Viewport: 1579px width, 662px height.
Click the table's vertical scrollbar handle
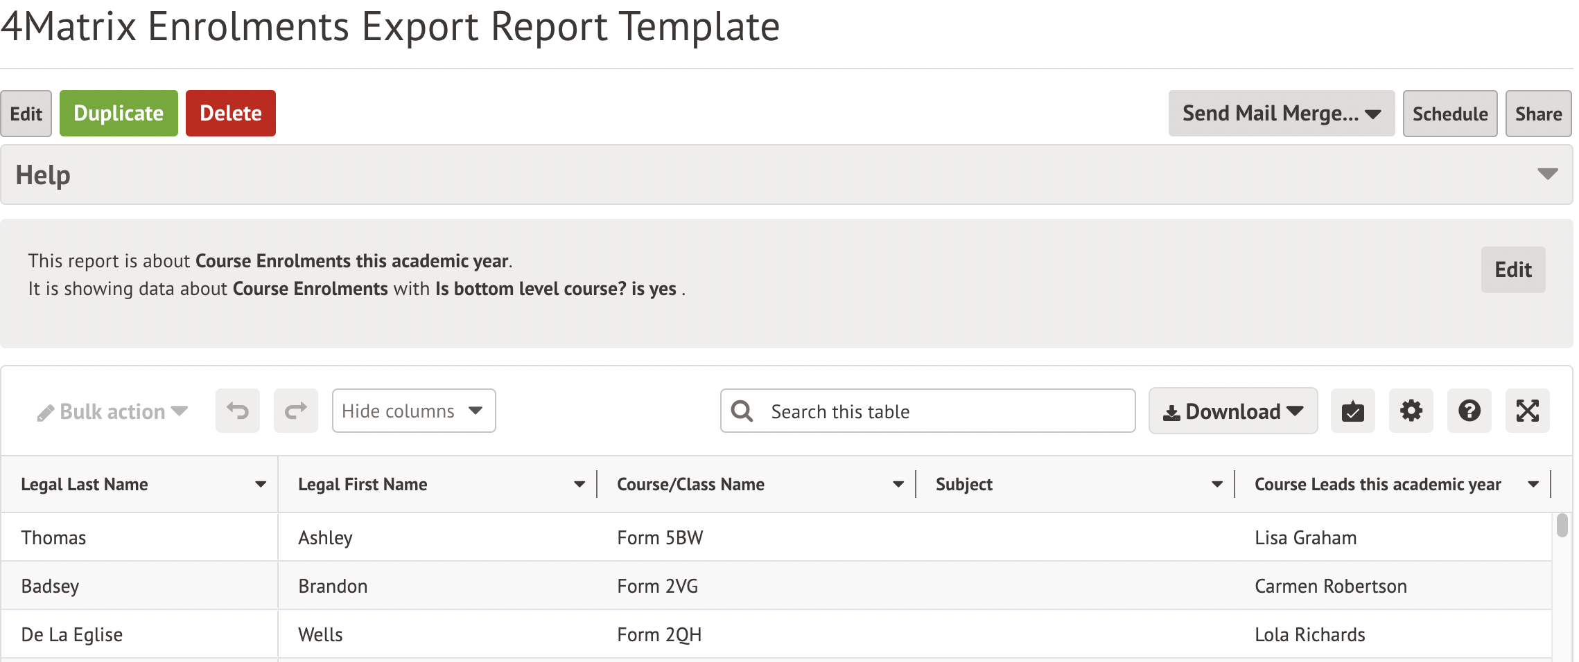[x=1562, y=525]
